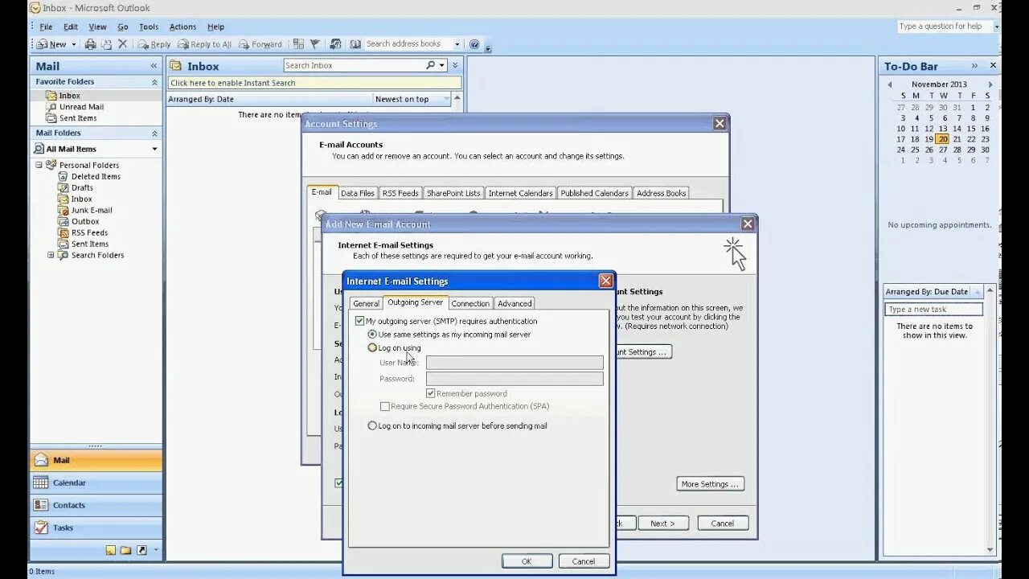
Task: Open the New button dropdown arrow
Action: [74, 45]
